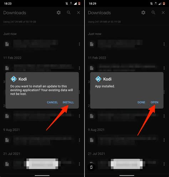This screenshot has width=169, height=177.
Task: Search downloads using right screen magnifier icon
Action: click(x=153, y=12)
